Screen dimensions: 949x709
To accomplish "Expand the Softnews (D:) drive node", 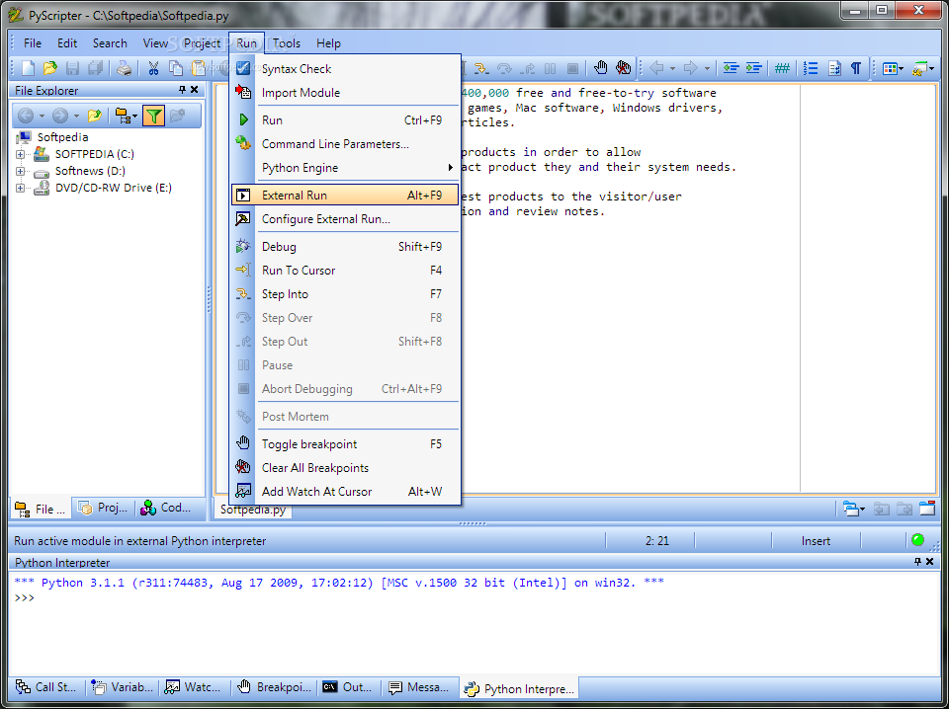I will (x=21, y=171).
